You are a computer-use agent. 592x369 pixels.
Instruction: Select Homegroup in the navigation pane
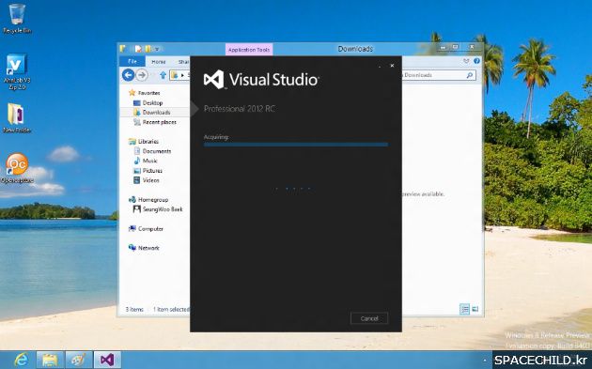[x=153, y=200]
